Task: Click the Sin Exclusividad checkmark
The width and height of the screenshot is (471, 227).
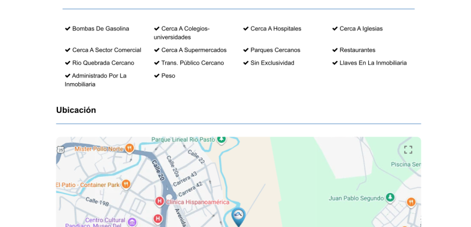Action: [246, 63]
